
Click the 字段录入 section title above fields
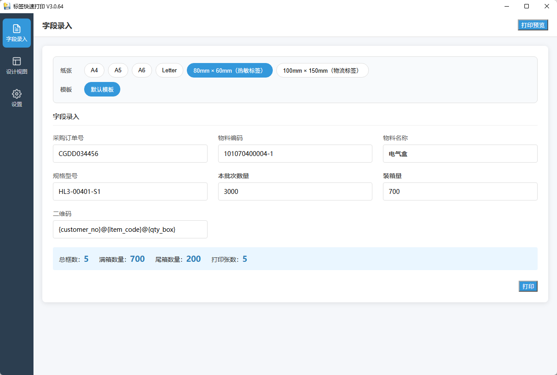coord(66,117)
